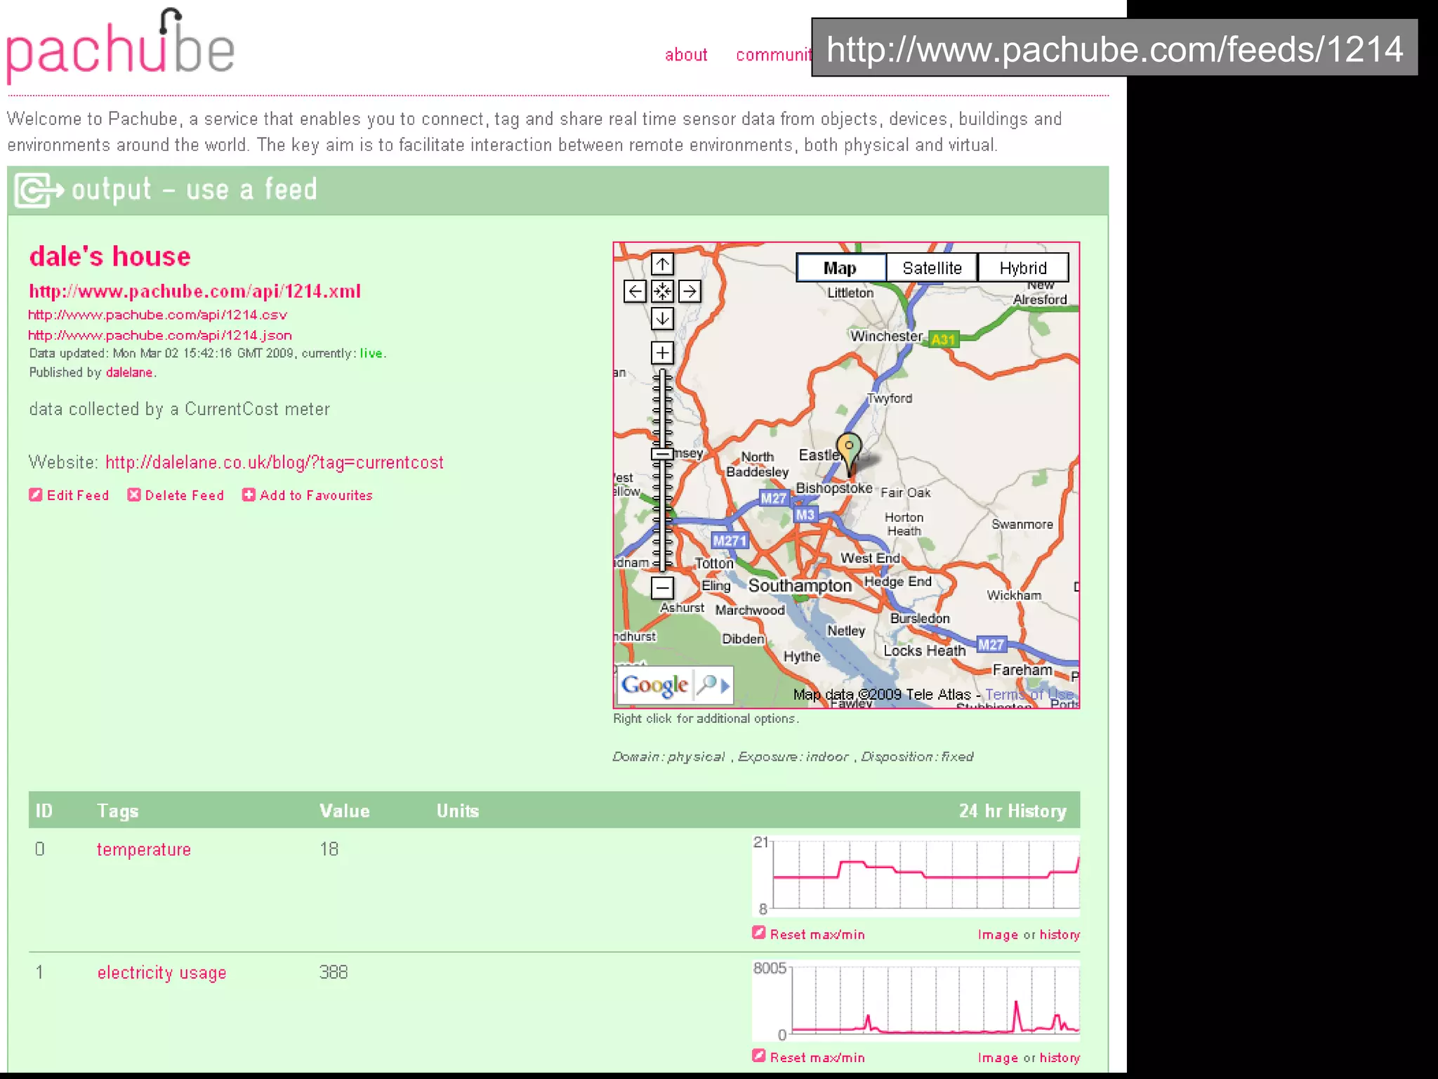Click the Southampton label on the map
Screen dimensions: 1438x1079
(x=800, y=585)
